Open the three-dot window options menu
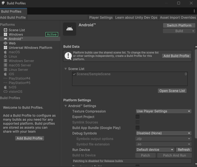Viewport: 197px width, 167px height. (x=194, y=11)
